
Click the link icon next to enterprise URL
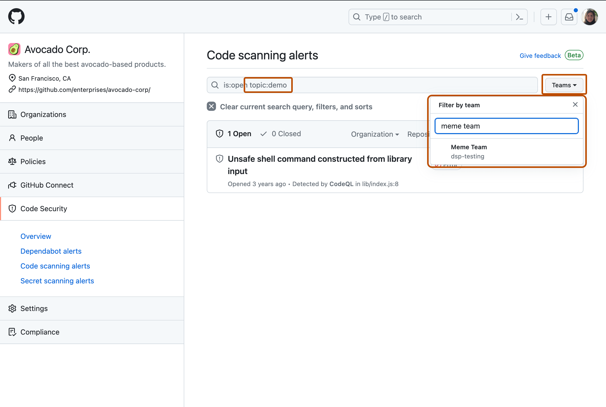click(12, 89)
